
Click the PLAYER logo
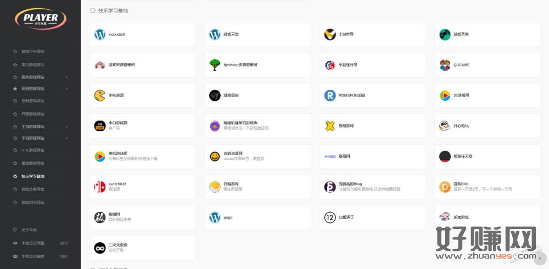click(x=41, y=19)
